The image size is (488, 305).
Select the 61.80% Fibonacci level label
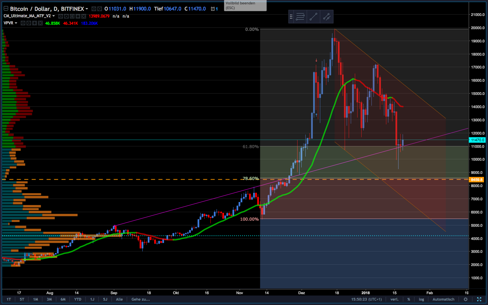[250, 147]
